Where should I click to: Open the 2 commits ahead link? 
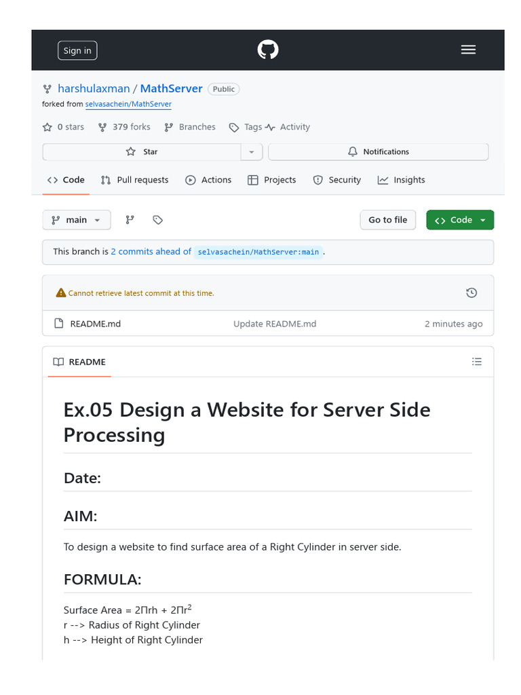[151, 251]
